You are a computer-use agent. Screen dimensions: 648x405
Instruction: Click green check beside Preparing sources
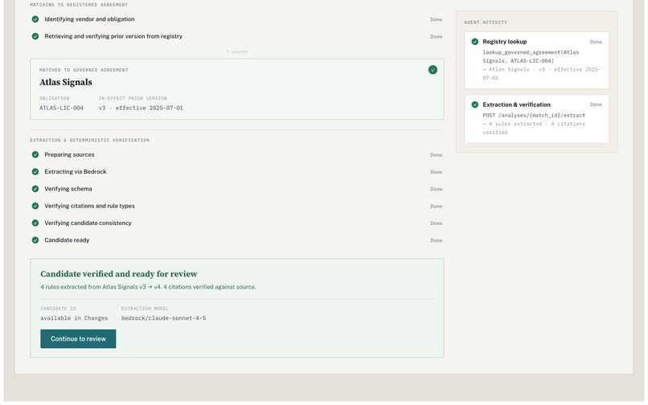35,154
